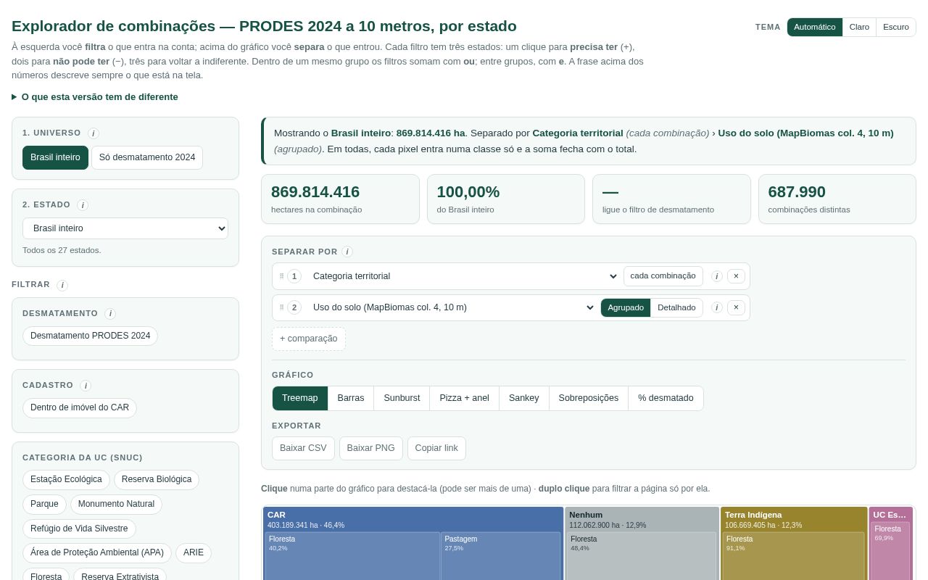
Task: Click the Nenhum treemap block header
Action: [642, 519]
